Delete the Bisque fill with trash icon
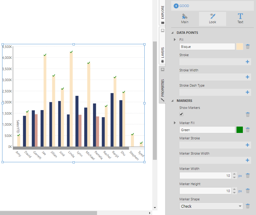This screenshot has width=256, height=215. click(x=248, y=47)
